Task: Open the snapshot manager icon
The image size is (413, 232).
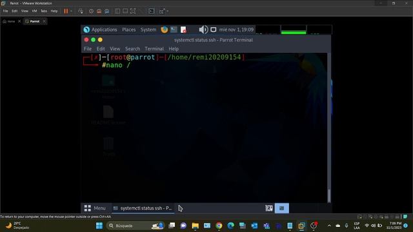Action: coord(107,11)
